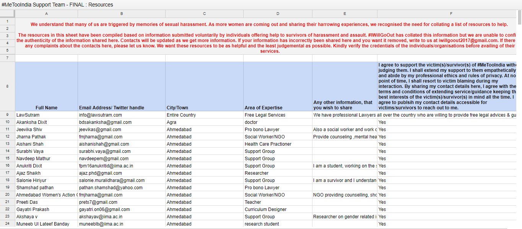Screen dimensions: 522x229
Task: Select column F header
Action: (x=447, y=14)
